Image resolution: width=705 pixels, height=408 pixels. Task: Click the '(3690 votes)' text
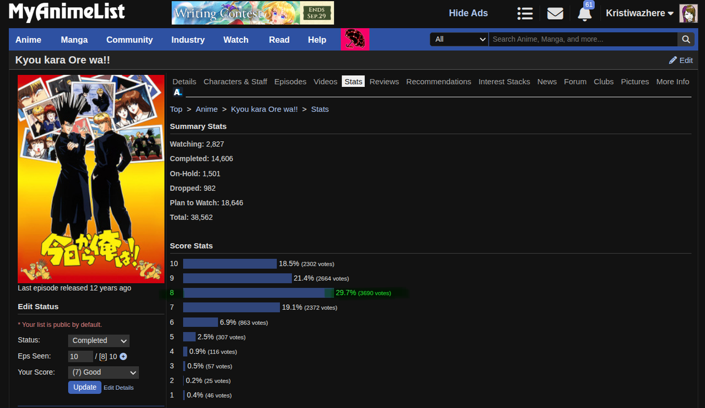pos(375,294)
